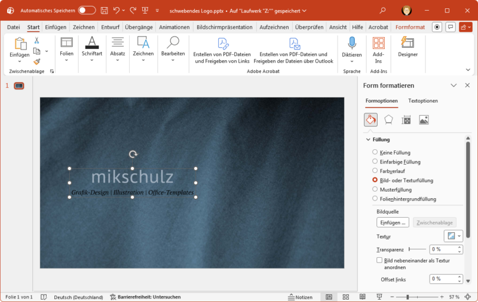Open task pane options chevron
Image resolution: width=478 pixels, height=302 pixels.
454,85
